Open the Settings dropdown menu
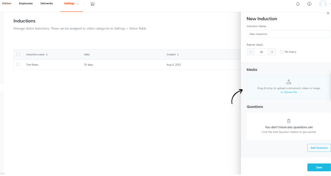331x176 pixels. coord(71,4)
